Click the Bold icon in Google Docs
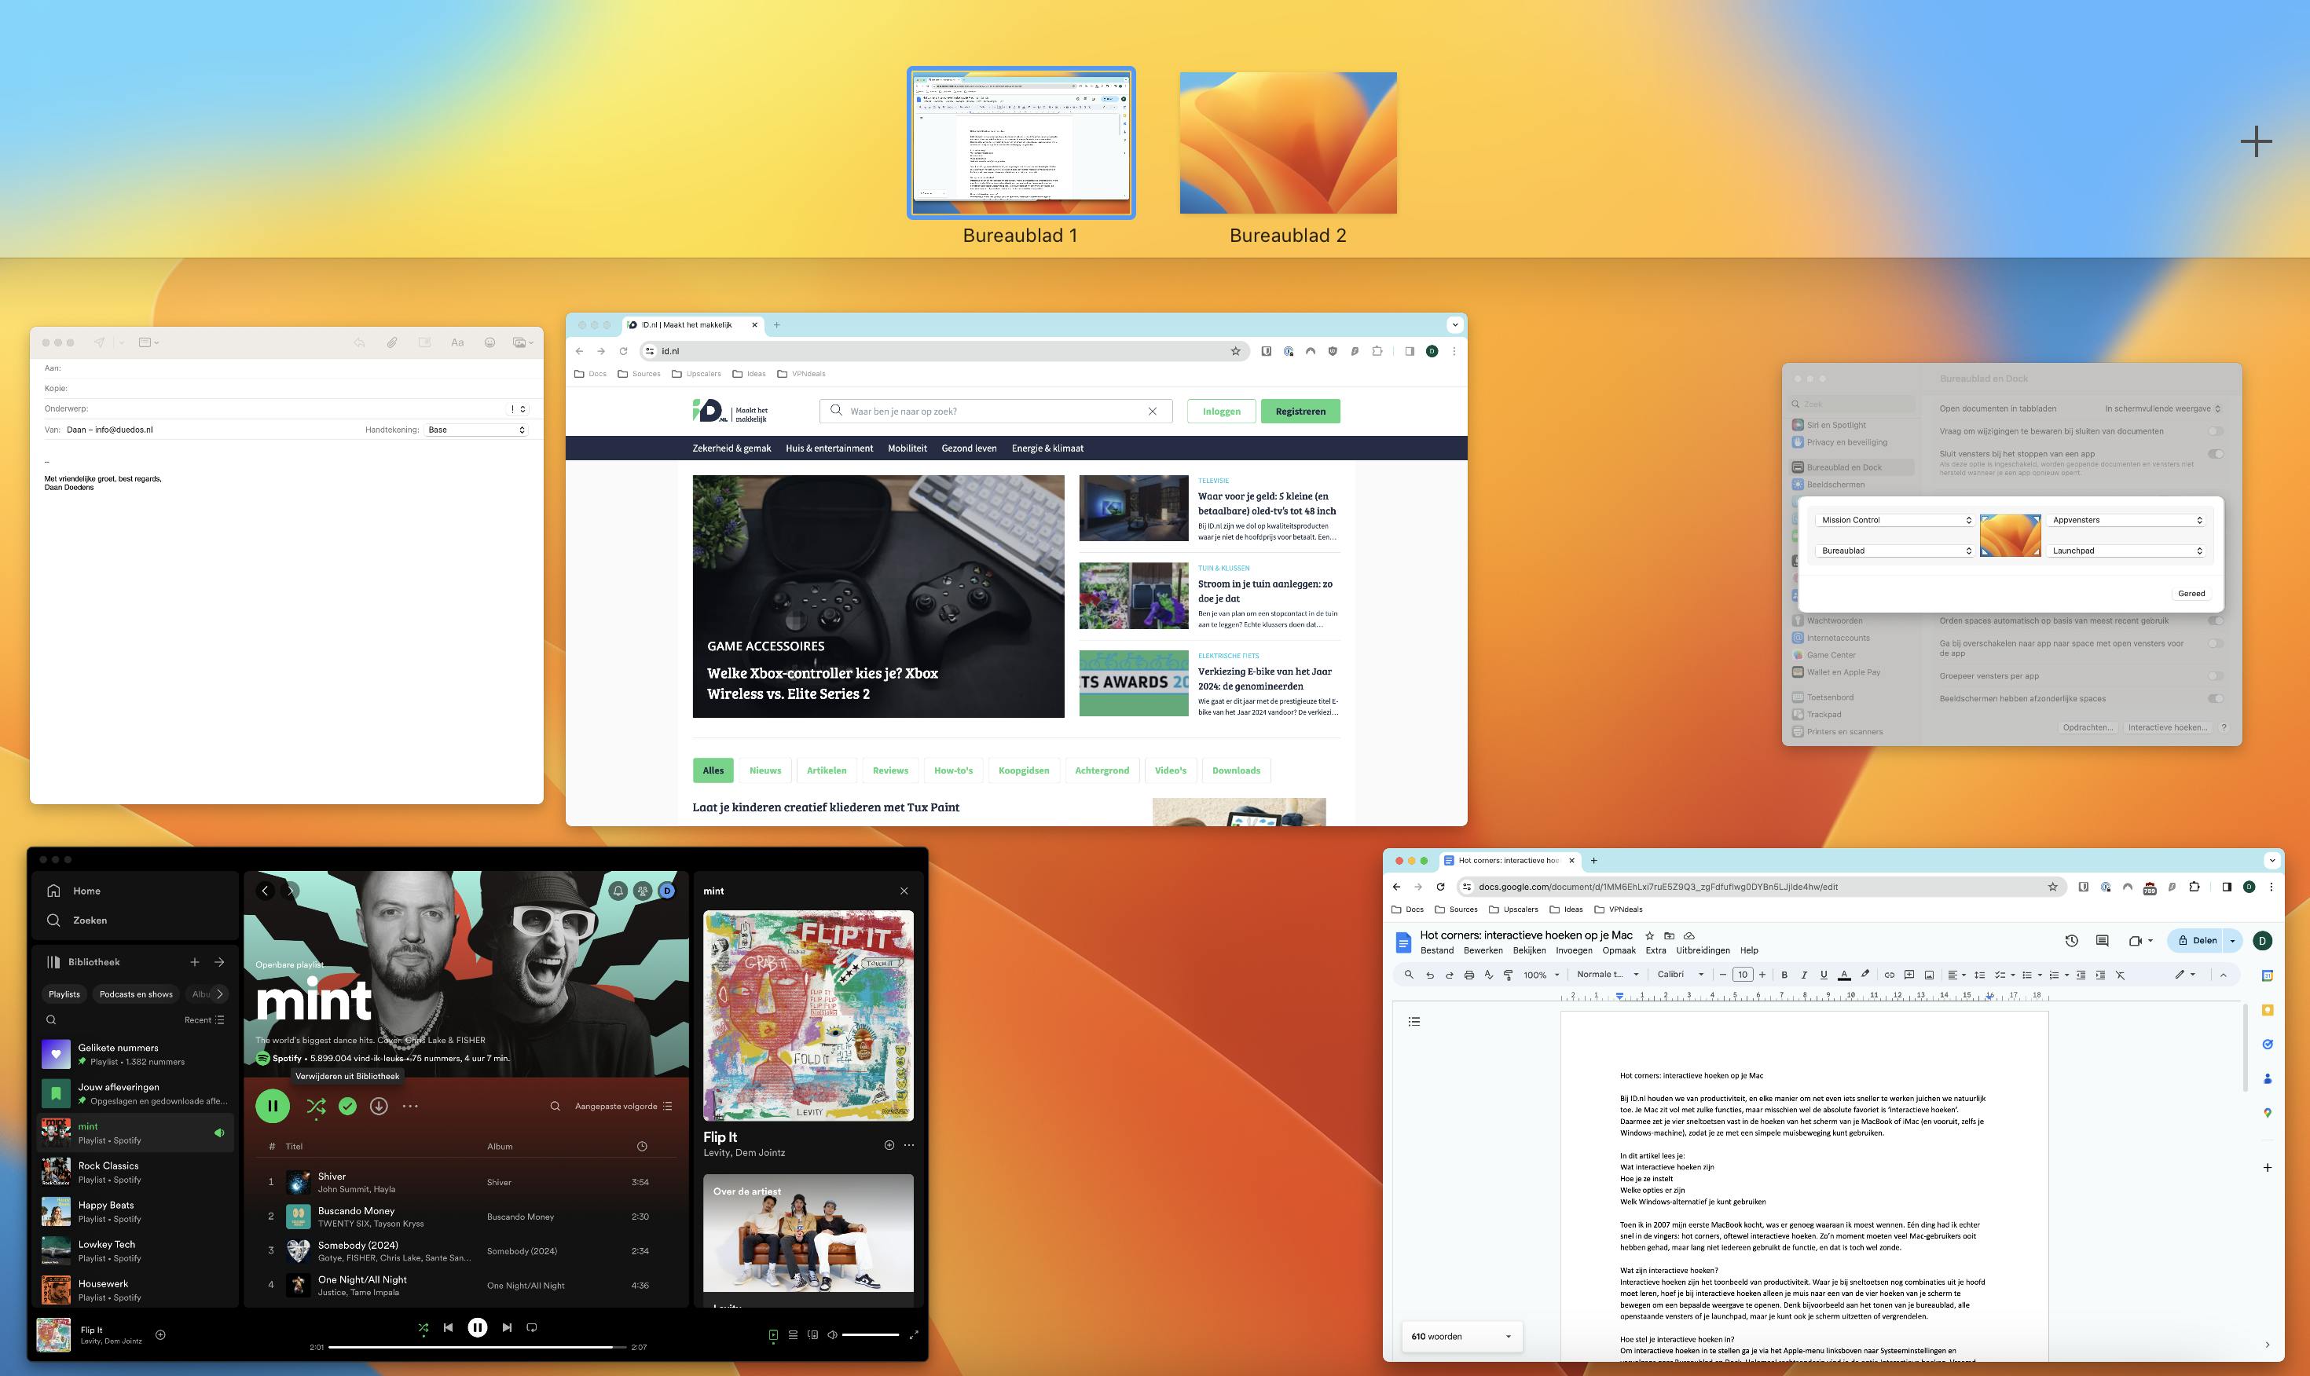Image resolution: width=2310 pixels, height=1376 pixels. pos(1784,975)
